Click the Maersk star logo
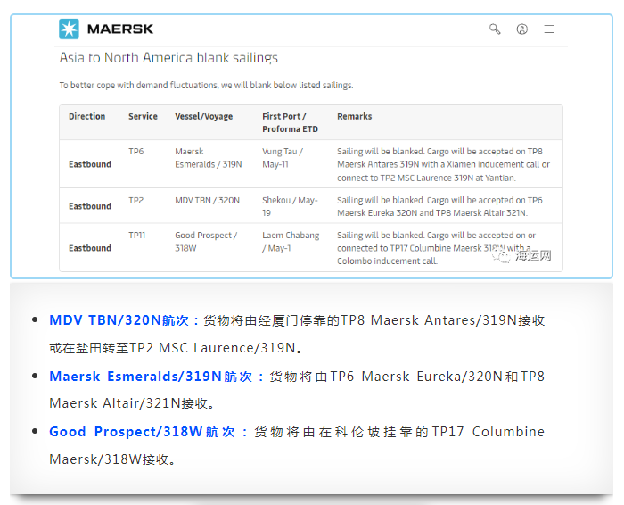This screenshot has width=624, height=505. (x=69, y=29)
